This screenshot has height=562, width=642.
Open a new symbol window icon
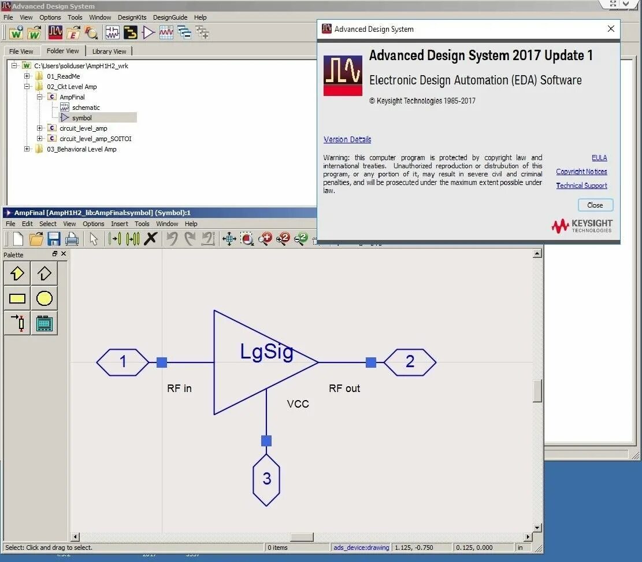click(x=148, y=32)
